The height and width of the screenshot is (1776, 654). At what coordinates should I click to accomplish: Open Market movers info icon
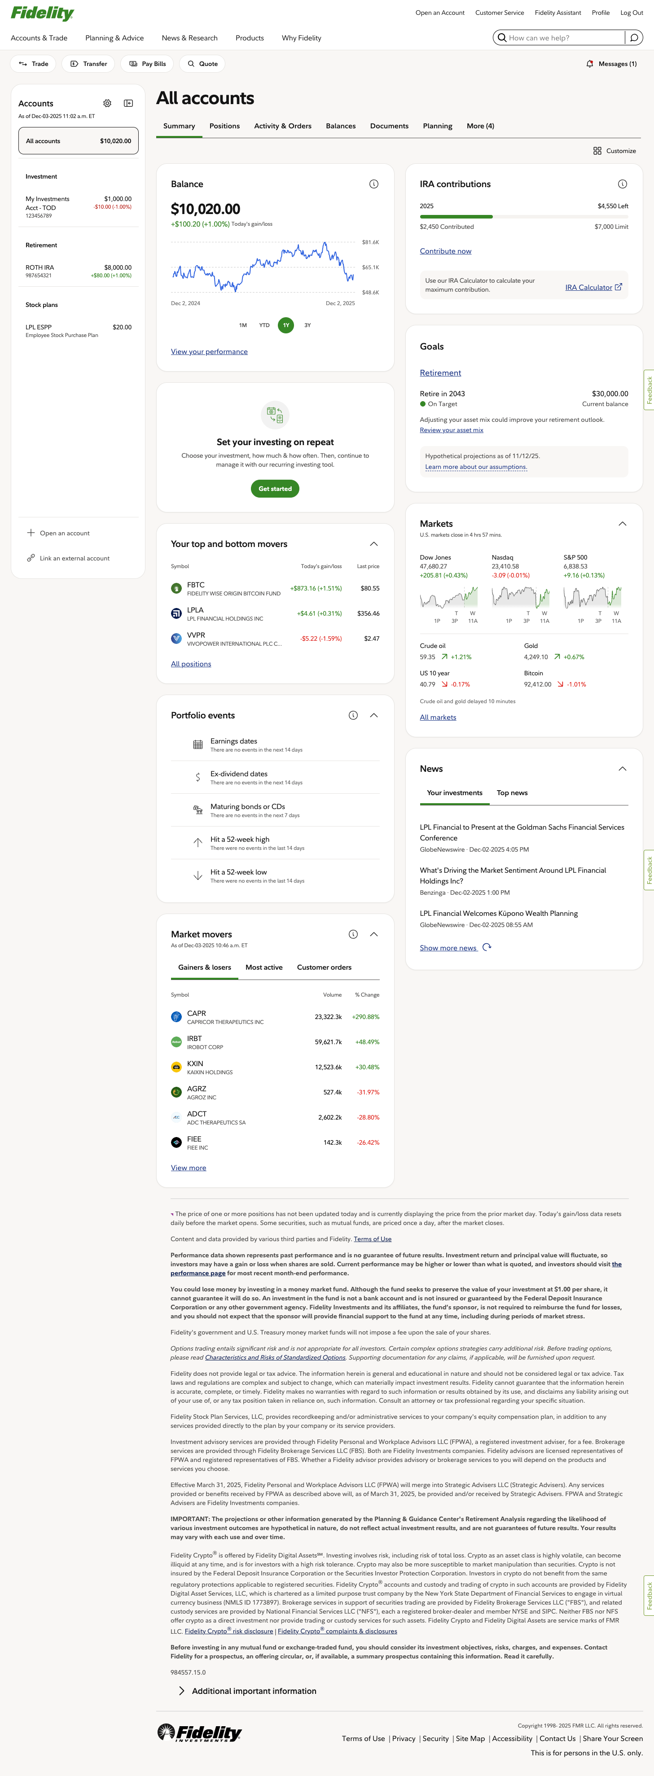click(353, 934)
